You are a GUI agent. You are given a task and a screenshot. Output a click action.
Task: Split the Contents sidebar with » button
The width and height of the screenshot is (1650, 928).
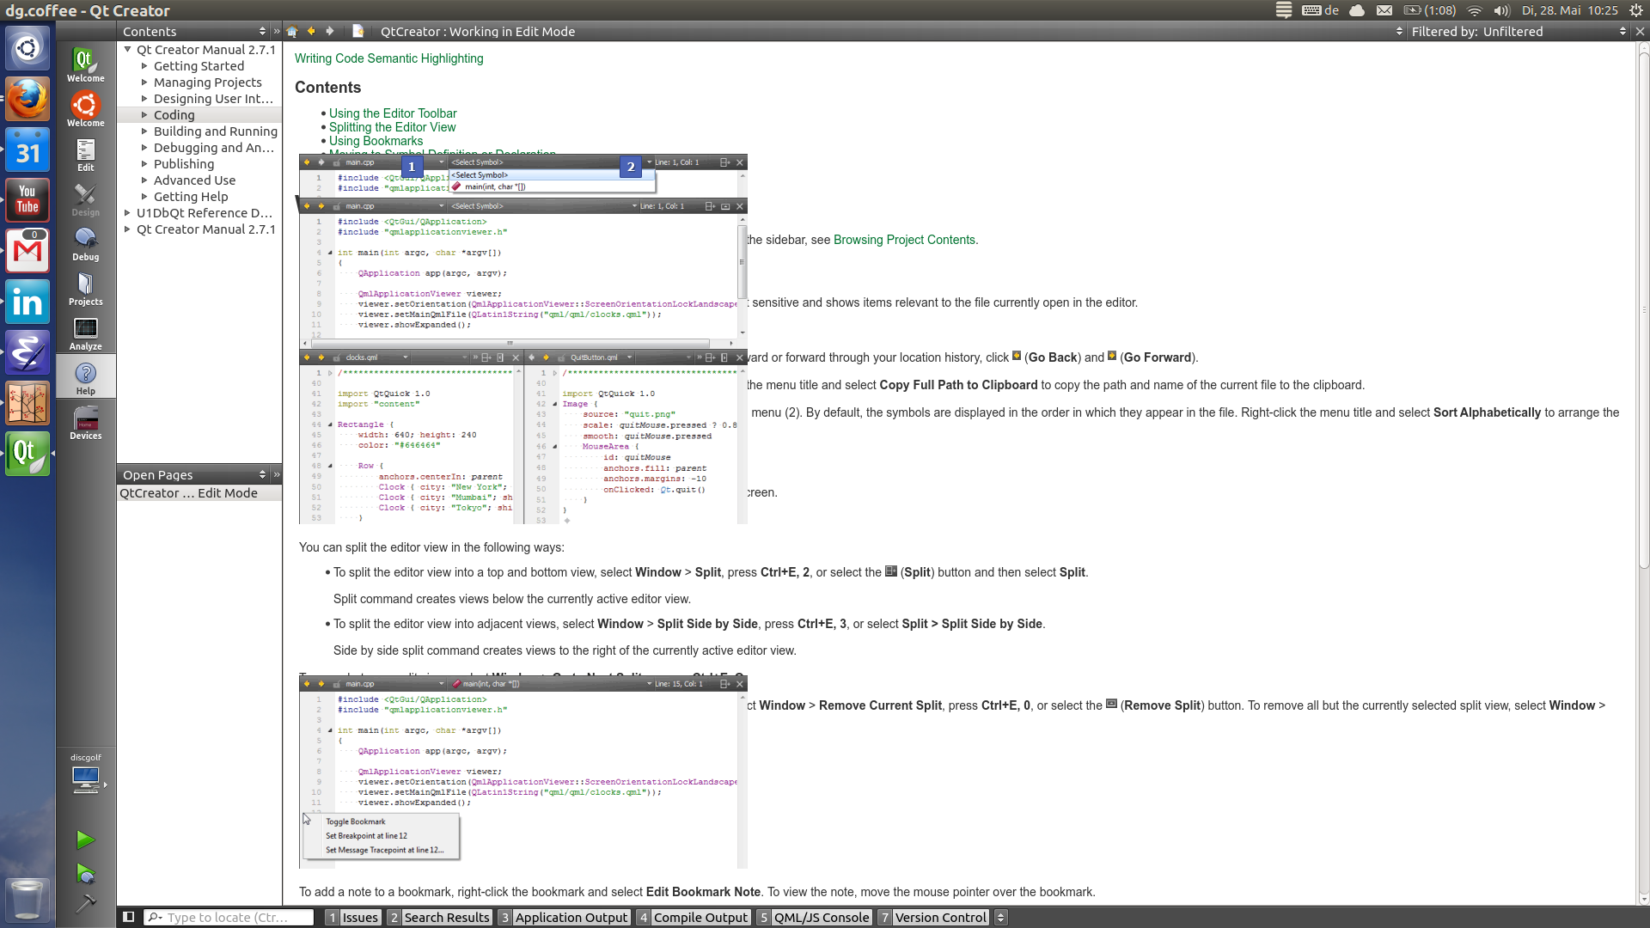tap(277, 31)
